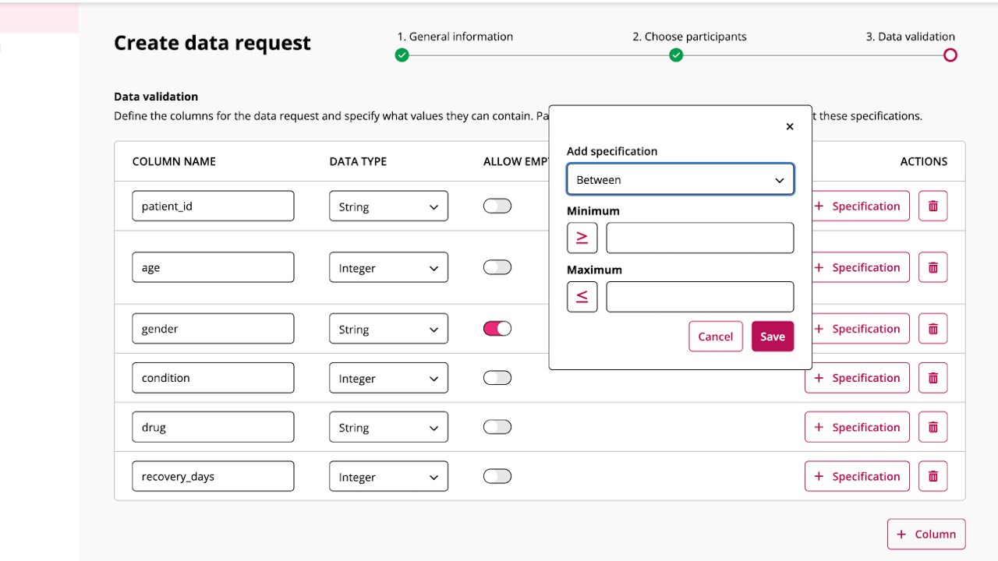Save the specification
The height and width of the screenshot is (561, 998).
pos(773,337)
